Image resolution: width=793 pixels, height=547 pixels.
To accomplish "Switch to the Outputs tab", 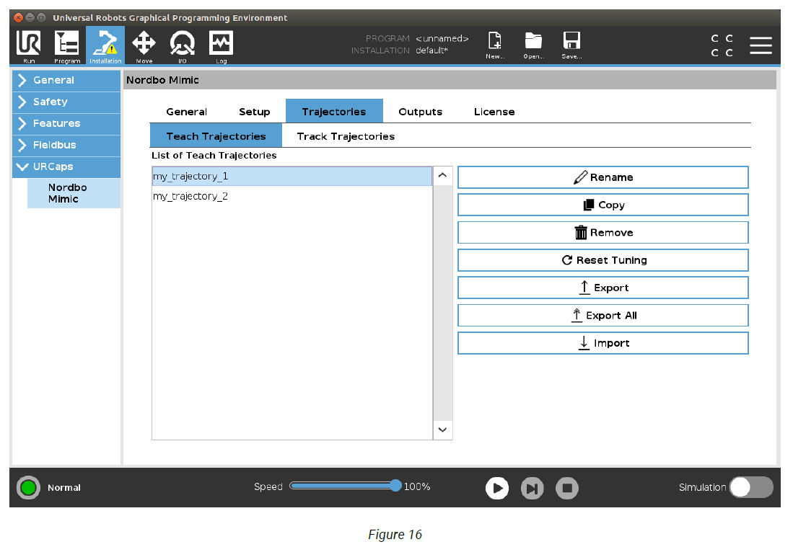I will pyautogui.click(x=420, y=112).
